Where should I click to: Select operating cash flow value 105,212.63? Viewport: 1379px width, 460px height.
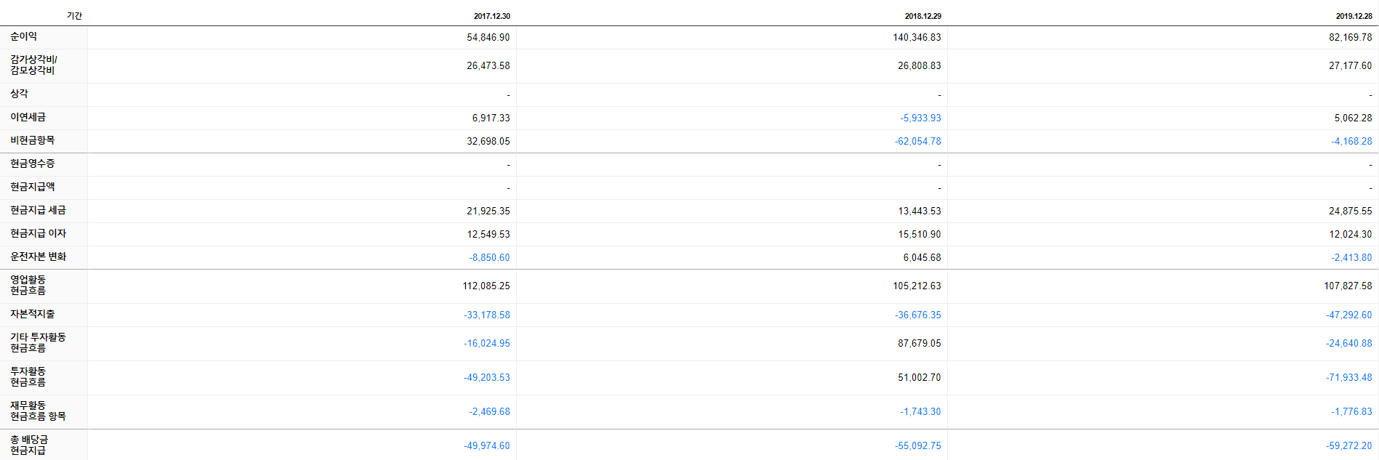click(x=917, y=286)
